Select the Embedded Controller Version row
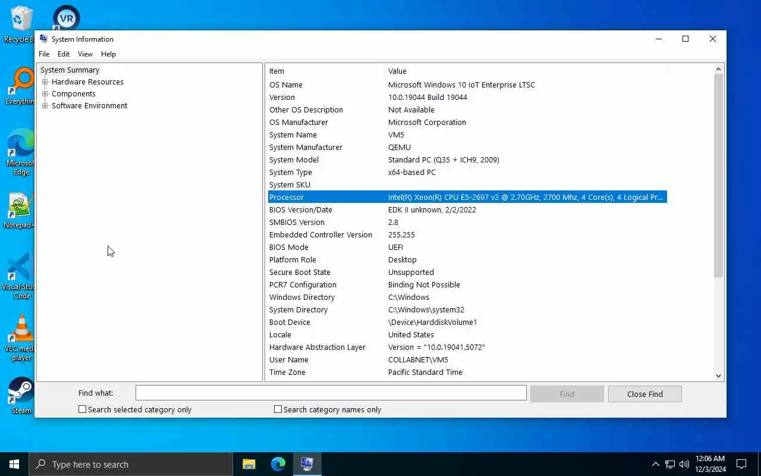The width and height of the screenshot is (761, 476). pos(467,234)
